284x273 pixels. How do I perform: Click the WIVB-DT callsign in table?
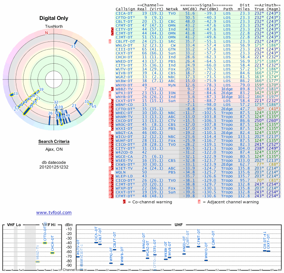tap(124, 73)
